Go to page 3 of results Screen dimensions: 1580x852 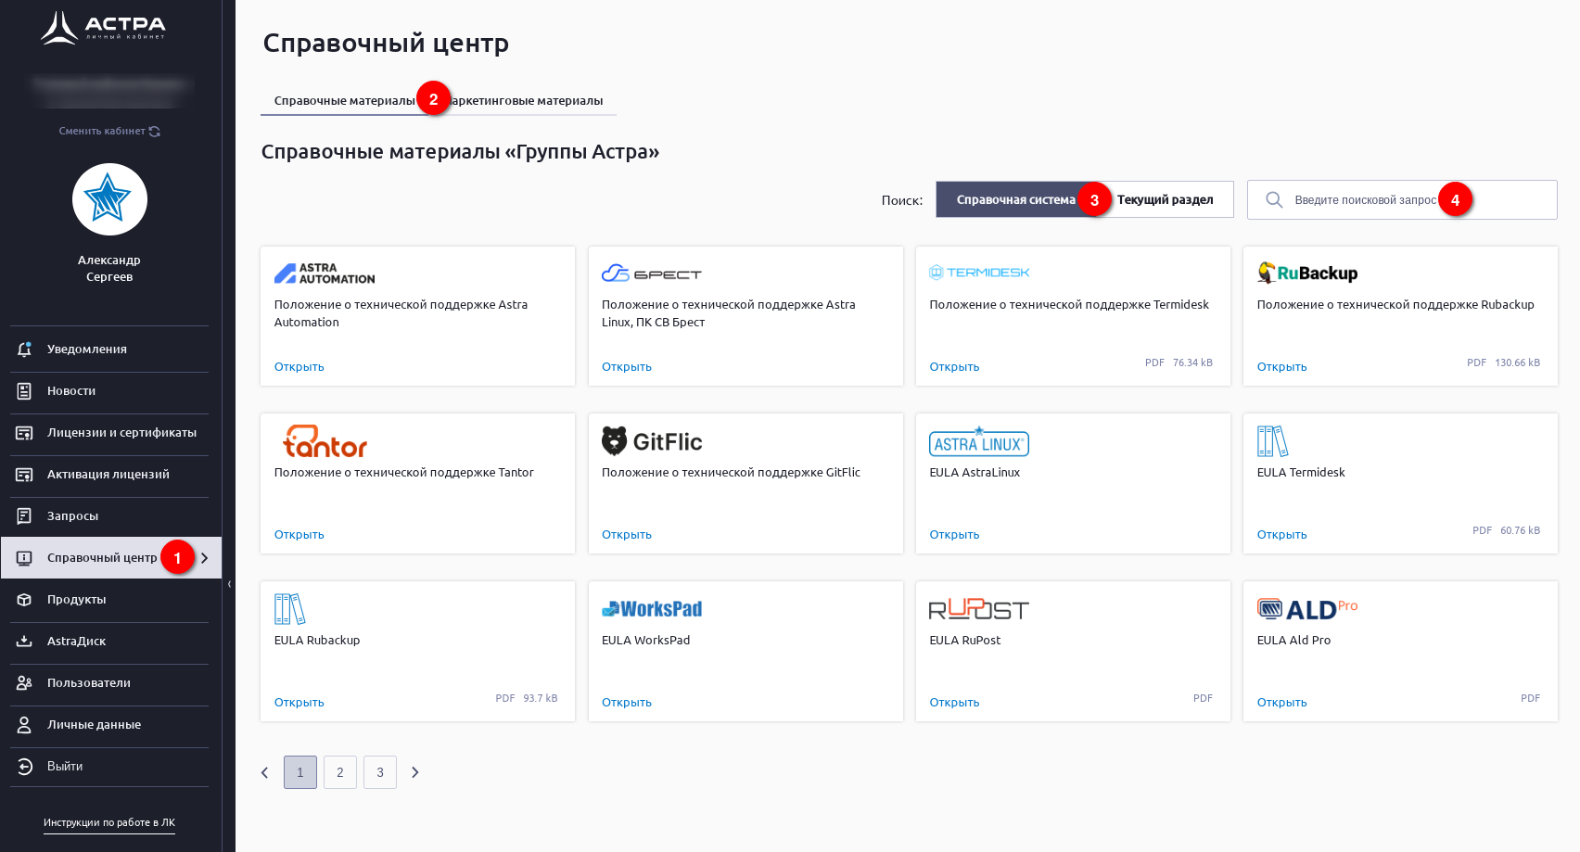pyautogui.click(x=380, y=772)
